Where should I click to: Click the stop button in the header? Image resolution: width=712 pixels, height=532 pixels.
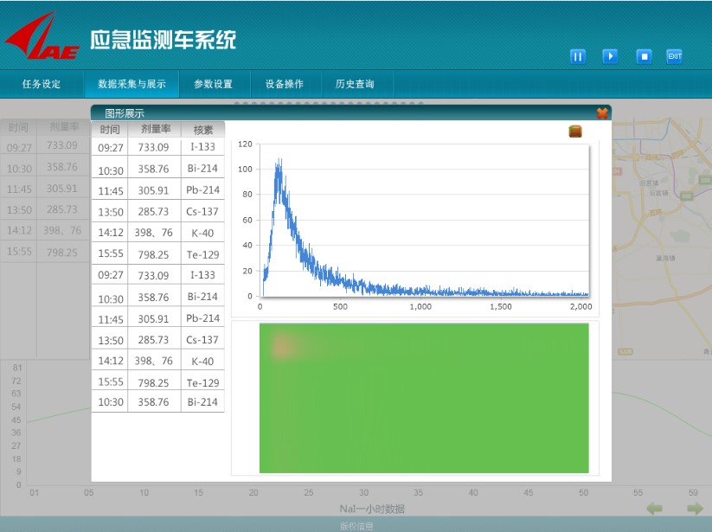644,56
